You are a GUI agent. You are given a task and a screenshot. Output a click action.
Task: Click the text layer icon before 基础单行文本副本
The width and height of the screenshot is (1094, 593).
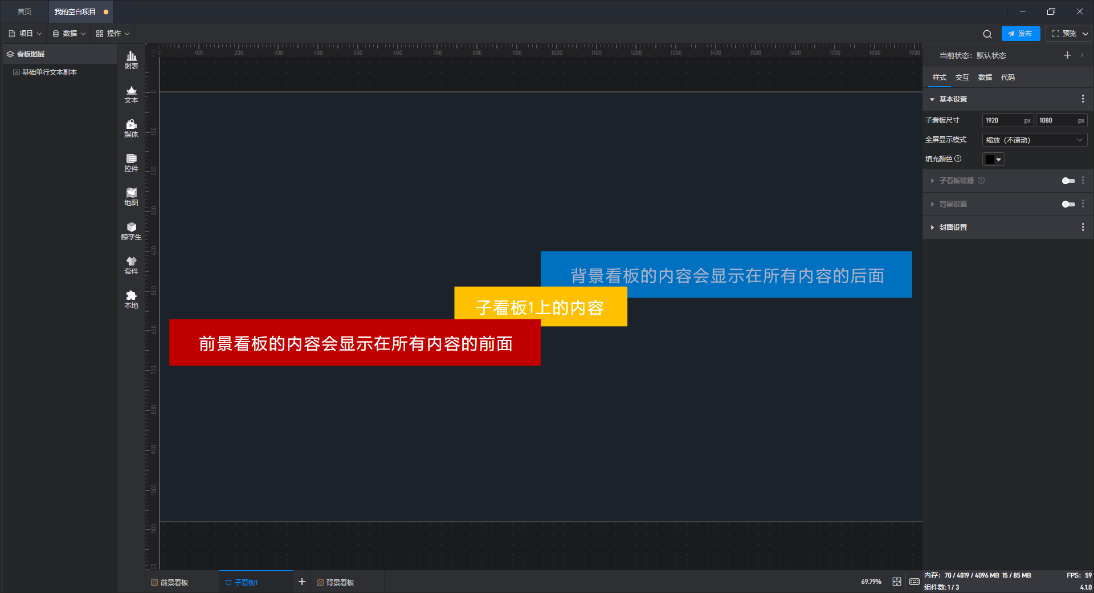click(17, 72)
